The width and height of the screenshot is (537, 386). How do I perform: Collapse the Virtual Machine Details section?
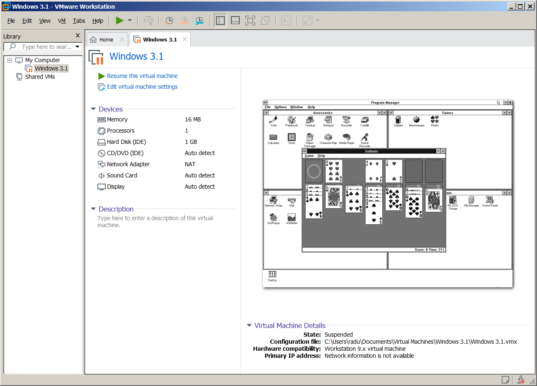[249, 325]
